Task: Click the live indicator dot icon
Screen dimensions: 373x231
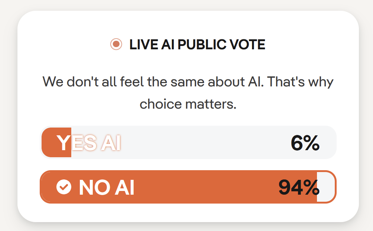Action: [x=116, y=44]
